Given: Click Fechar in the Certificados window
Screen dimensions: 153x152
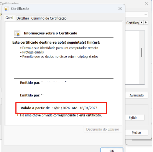Looking at the screenshot, I should coord(137,132).
